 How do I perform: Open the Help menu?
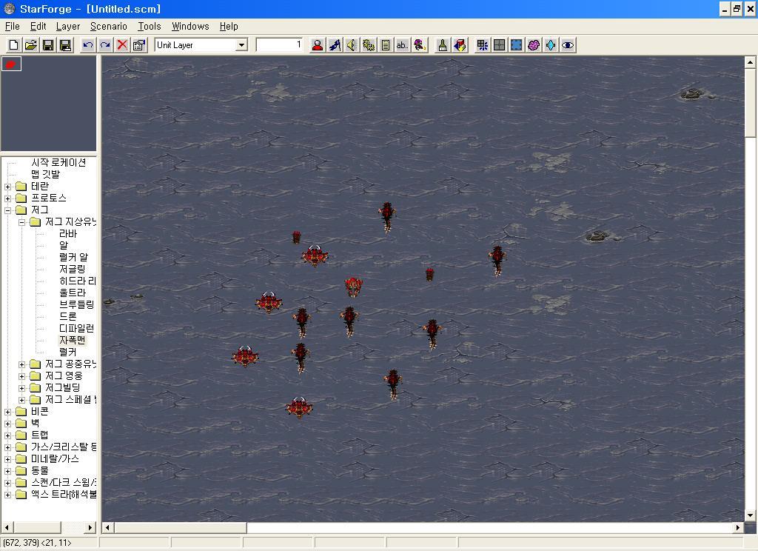[x=229, y=26]
